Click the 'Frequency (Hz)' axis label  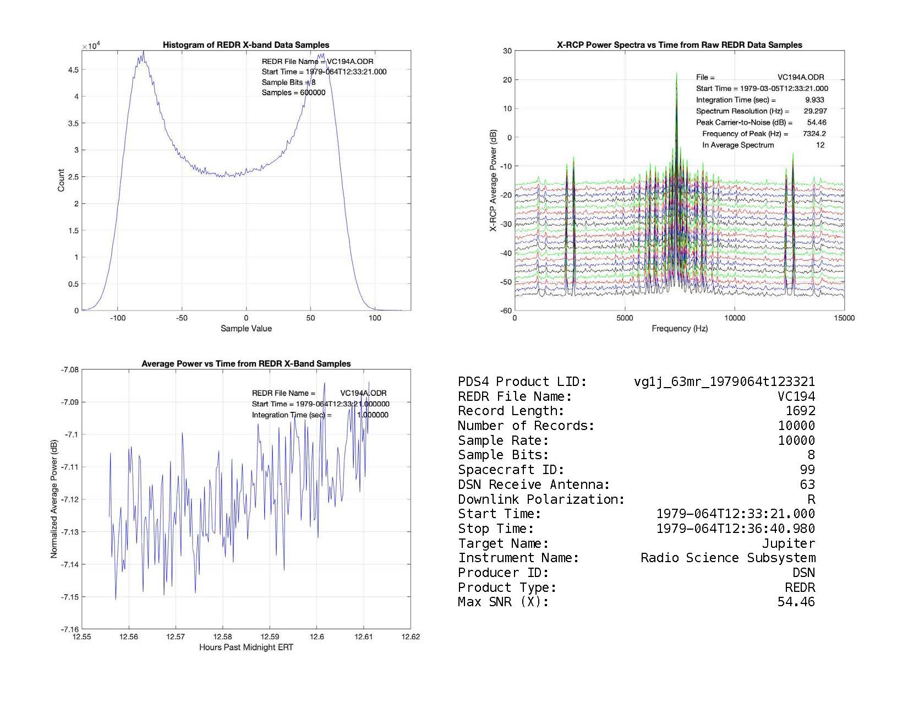679,329
